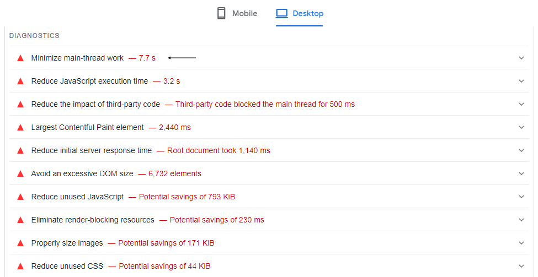Click warning triangle beside excessive DOM size
This screenshot has height=277, width=538.
[x=20, y=173]
